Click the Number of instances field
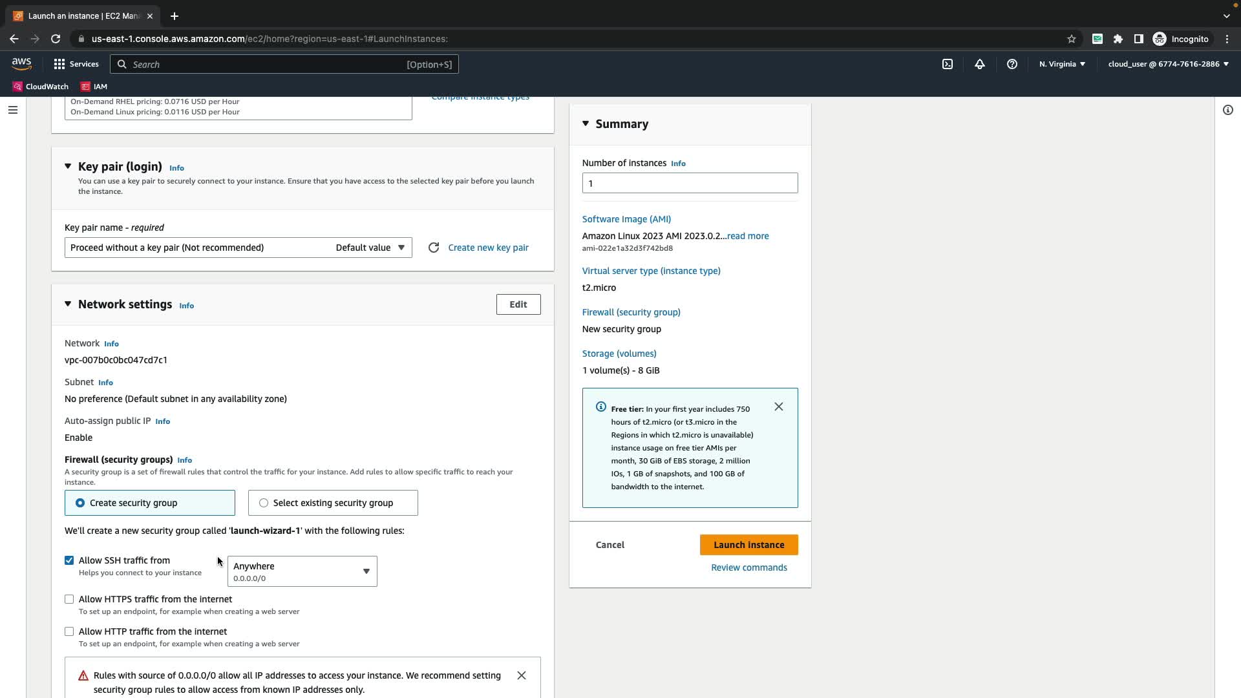 [690, 183]
